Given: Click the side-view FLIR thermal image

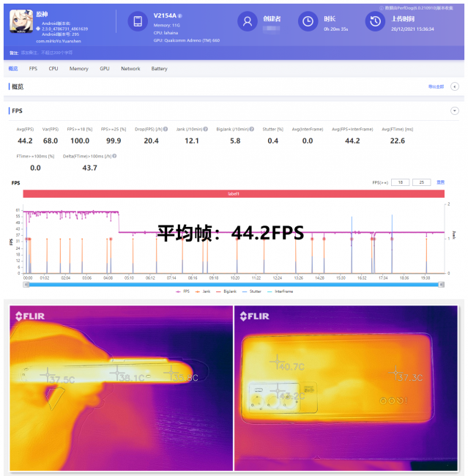Looking at the screenshot, I should (x=121, y=388).
